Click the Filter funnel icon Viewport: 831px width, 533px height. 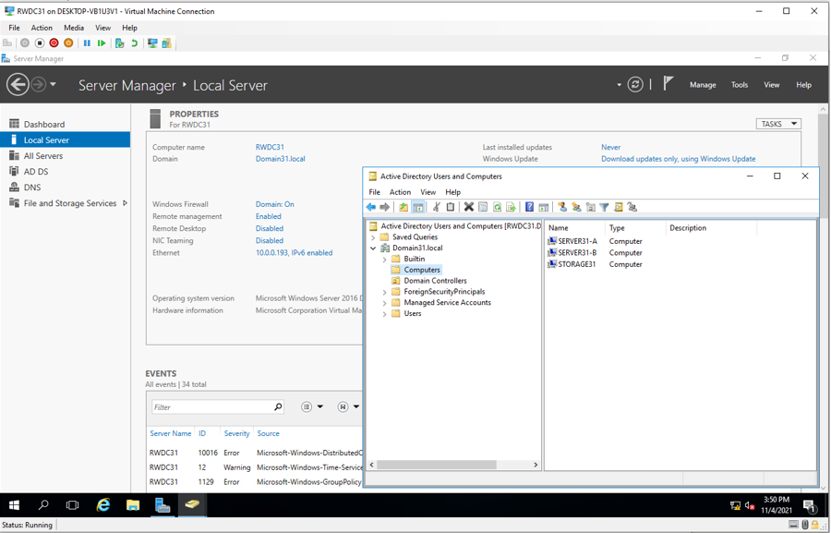(604, 207)
